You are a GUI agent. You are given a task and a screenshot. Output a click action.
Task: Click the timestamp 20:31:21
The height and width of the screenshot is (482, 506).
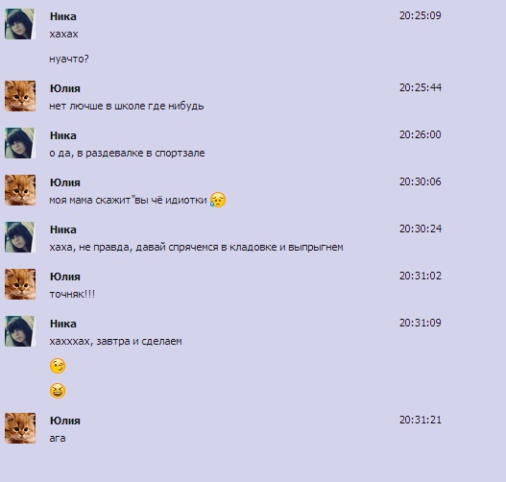click(x=421, y=420)
